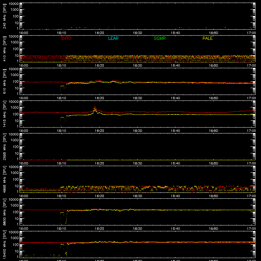Select the 1415 MHz [SFU] axis label
The height and width of the screenshot is (261, 261).
pos(4,114)
